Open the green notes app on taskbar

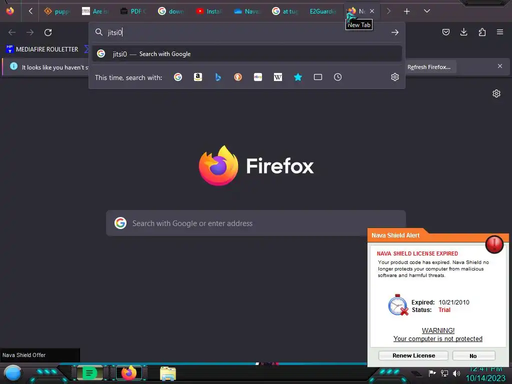click(x=89, y=373)
